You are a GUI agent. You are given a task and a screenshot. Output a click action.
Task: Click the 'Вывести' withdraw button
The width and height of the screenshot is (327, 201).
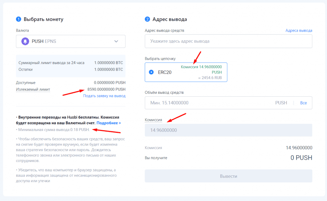click(228, 176)
